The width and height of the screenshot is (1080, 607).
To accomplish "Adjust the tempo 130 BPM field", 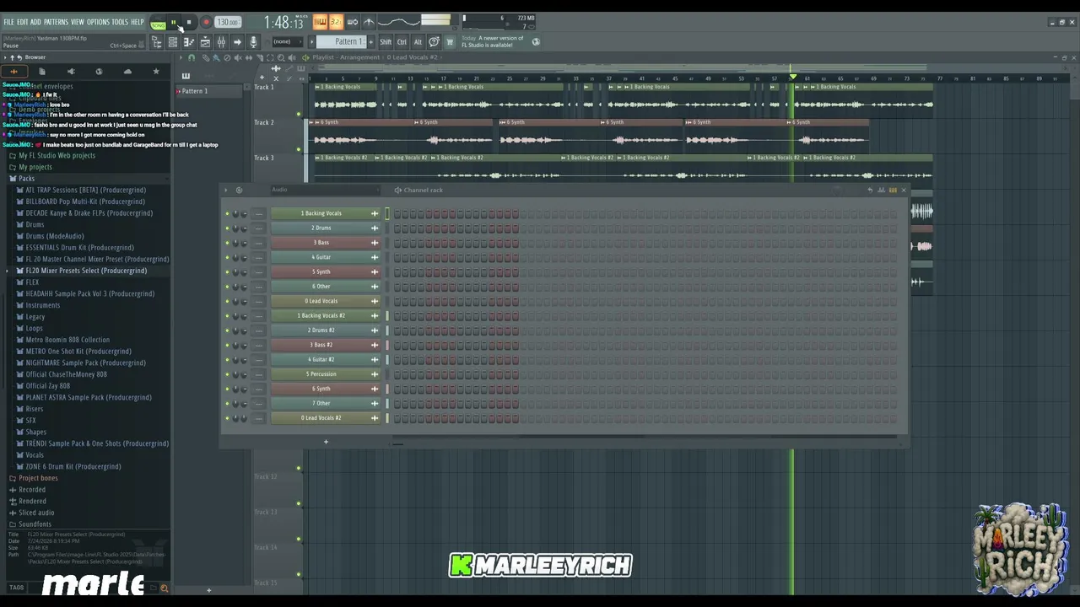I will tap(228, 23).
